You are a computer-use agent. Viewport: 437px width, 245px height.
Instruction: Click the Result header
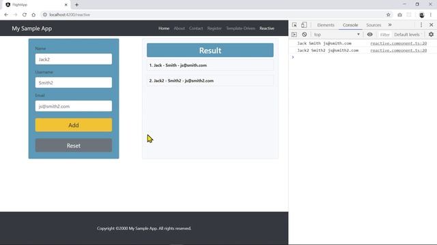(x=210, y=50)
